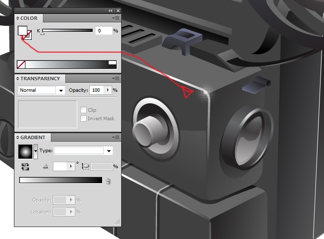Click the Stroke swatch in Color panel
Image resolution: width=324 pixels, height=239 pixels.
29,36
